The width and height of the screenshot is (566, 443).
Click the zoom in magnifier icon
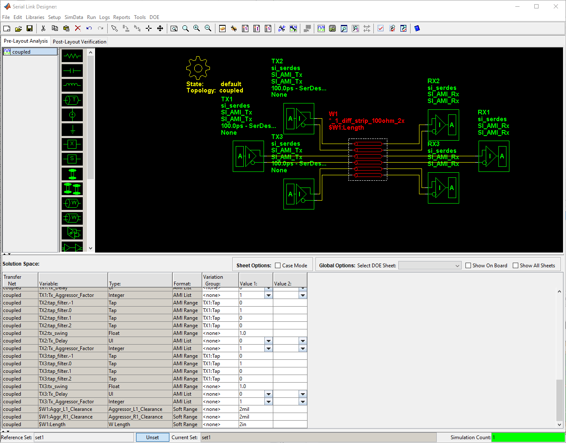196,28
